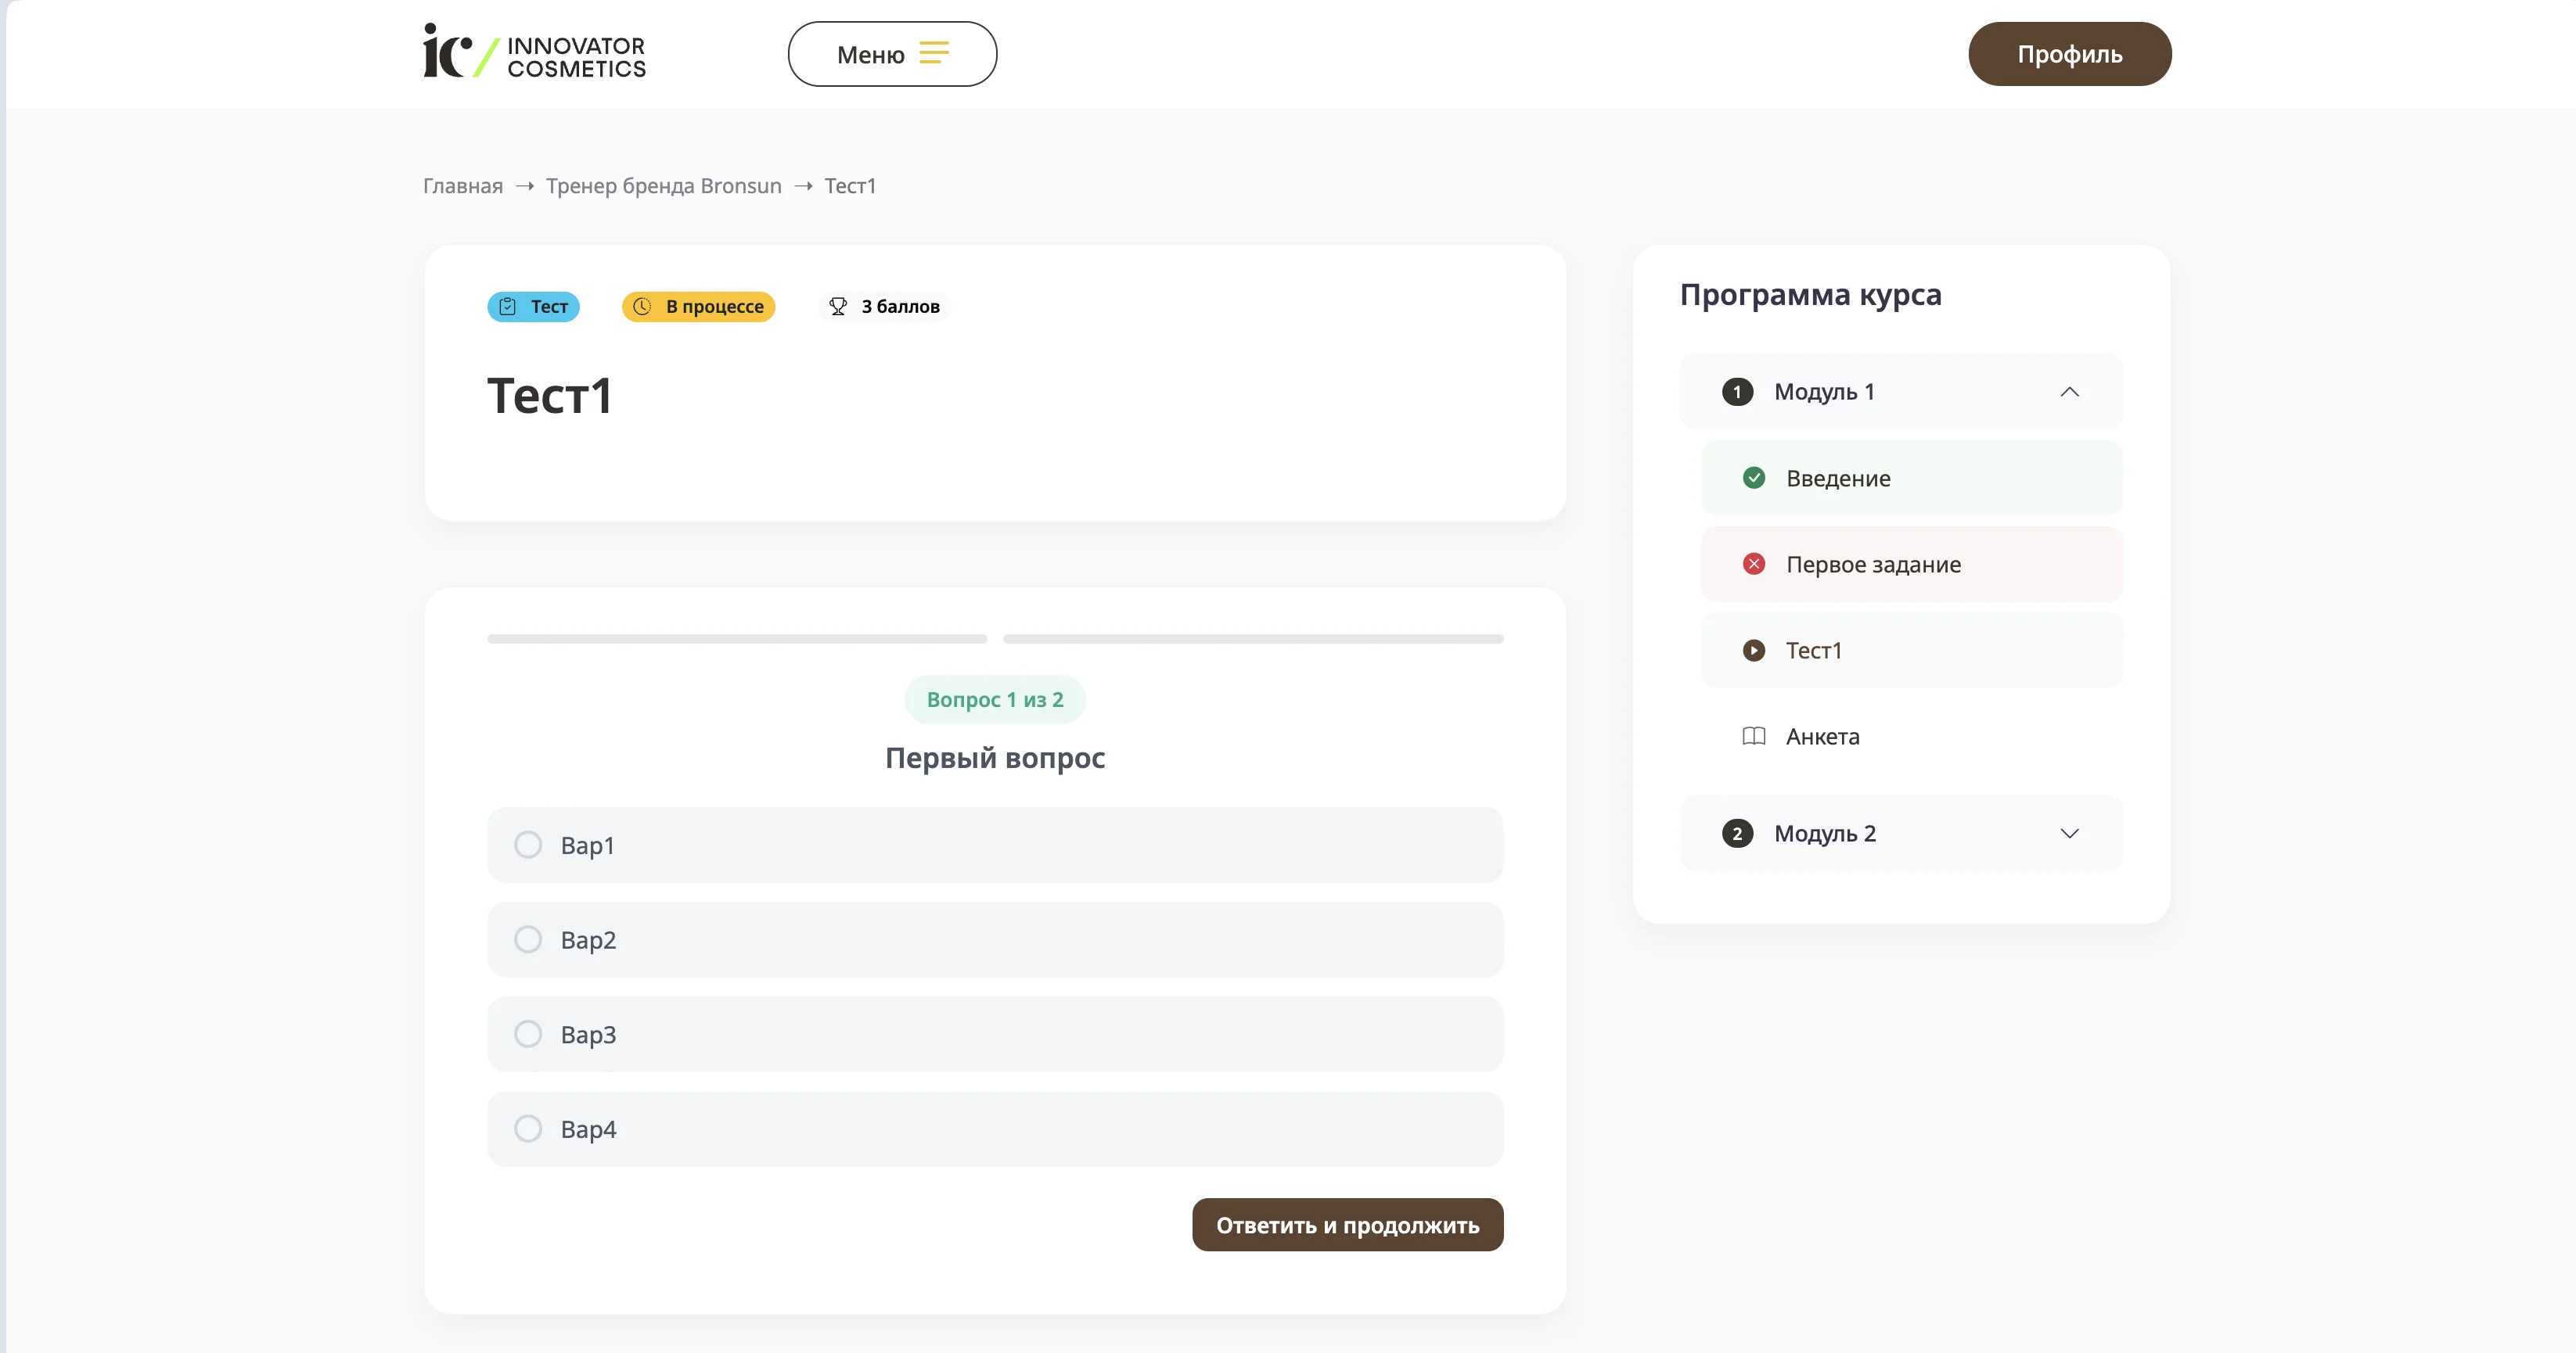This screenshot has height=1353, width=2576.
Task: Click the hamburger icon in Меню
Action: (x=934, y=53)
